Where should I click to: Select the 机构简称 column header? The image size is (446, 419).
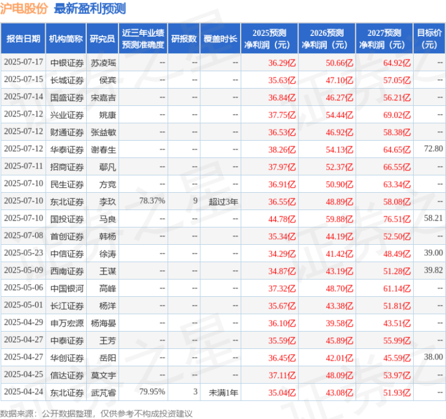coord(66,38)
